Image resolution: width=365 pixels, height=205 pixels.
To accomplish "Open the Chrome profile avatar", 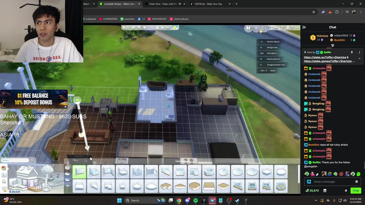I will pyautogui.click(x=354, y=12).
